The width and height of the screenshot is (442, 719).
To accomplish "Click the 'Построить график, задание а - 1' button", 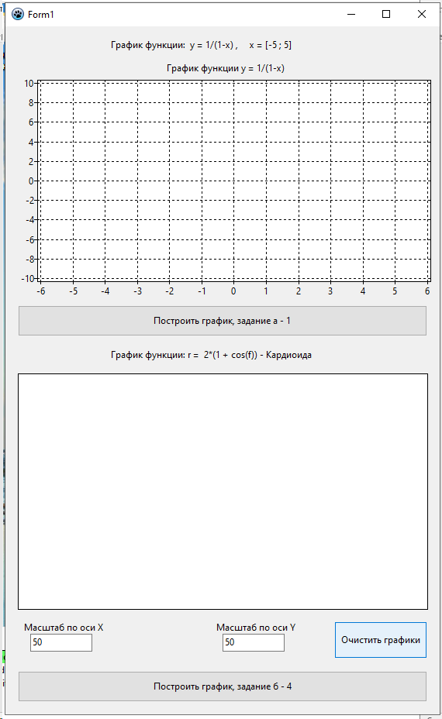I will 222,321.
